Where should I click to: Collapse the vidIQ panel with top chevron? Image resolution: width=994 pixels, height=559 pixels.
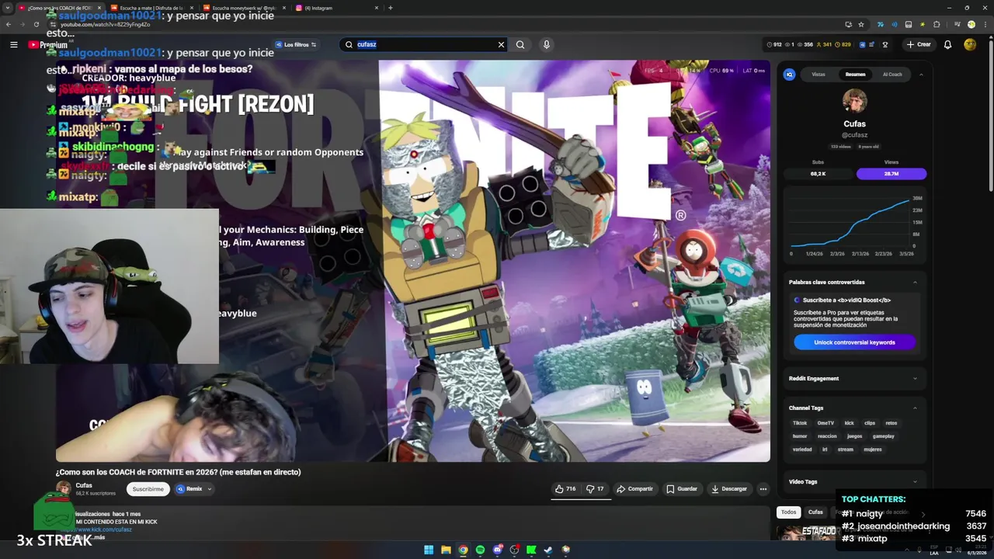[921, 75]
